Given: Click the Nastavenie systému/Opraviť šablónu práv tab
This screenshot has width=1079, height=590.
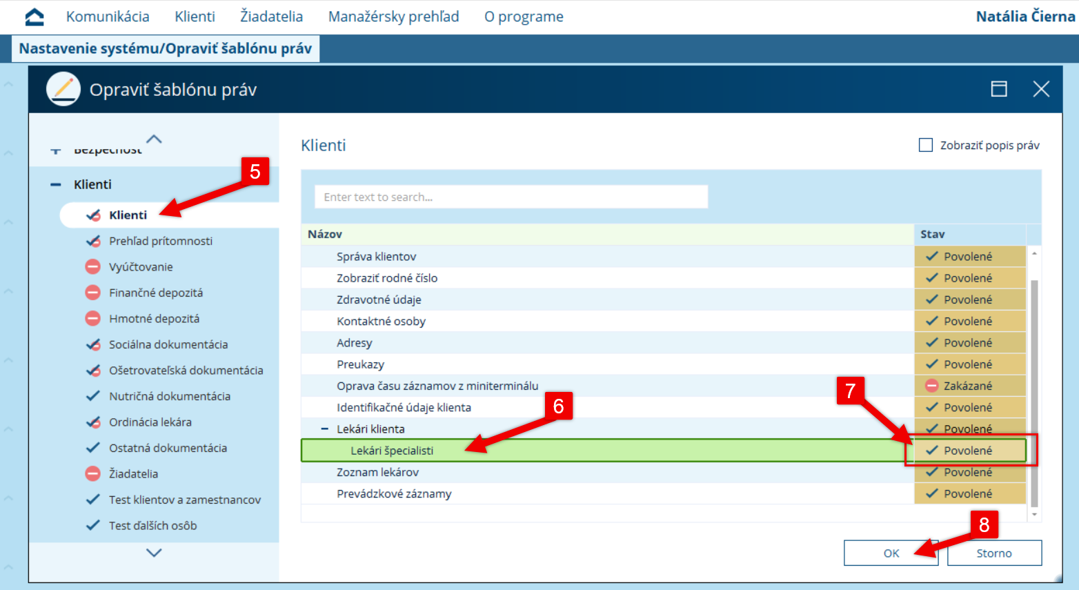Looking at the screenshot, I should (x=166, y=48).
